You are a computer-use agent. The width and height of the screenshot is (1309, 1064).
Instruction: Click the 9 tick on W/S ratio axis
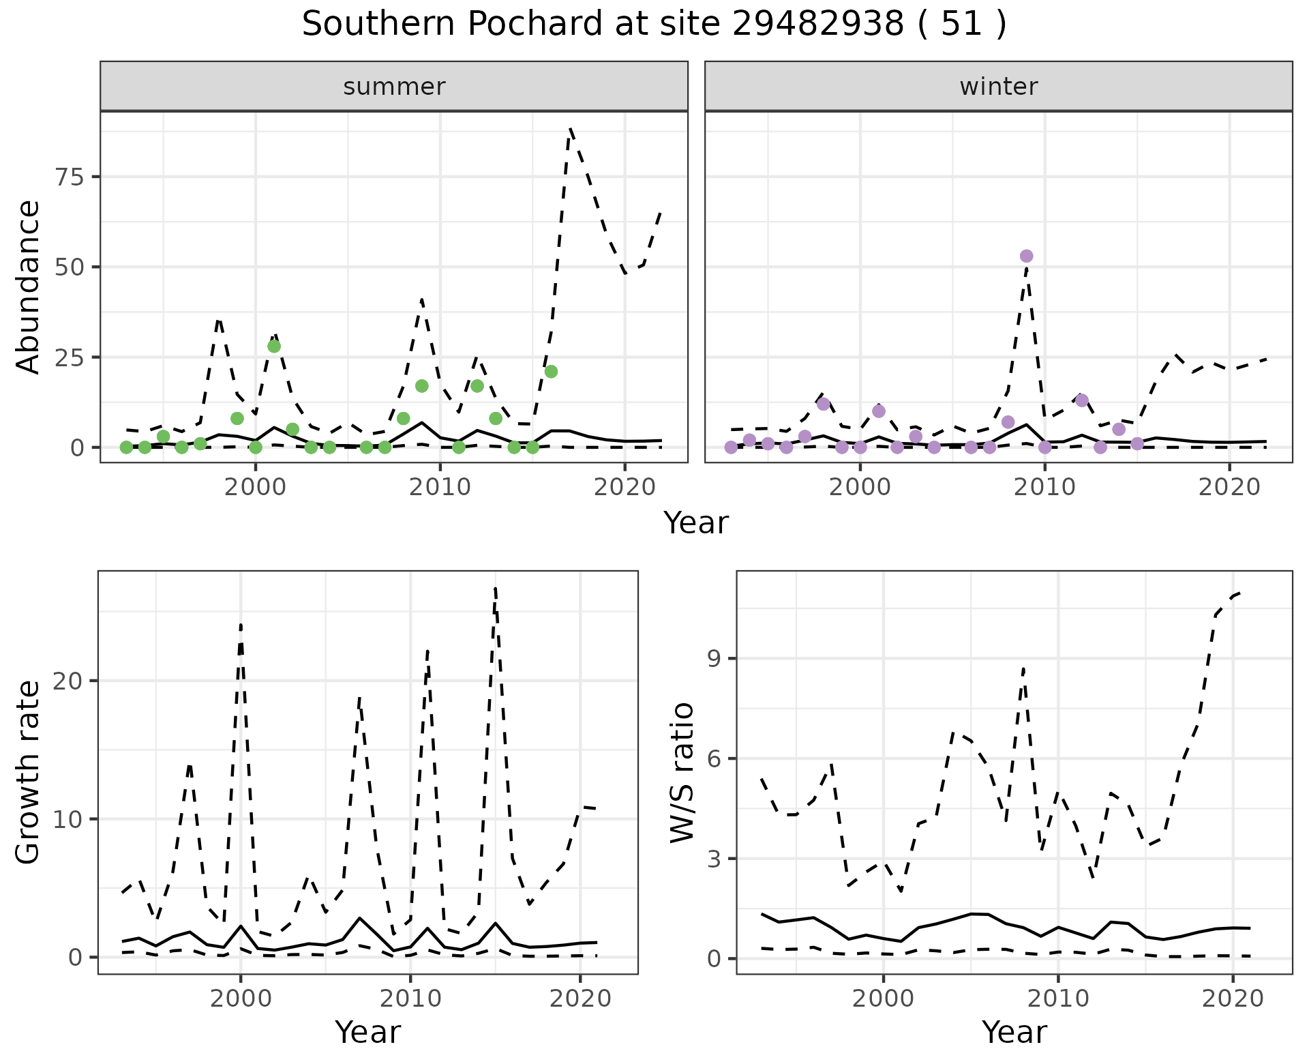point(713,658)
